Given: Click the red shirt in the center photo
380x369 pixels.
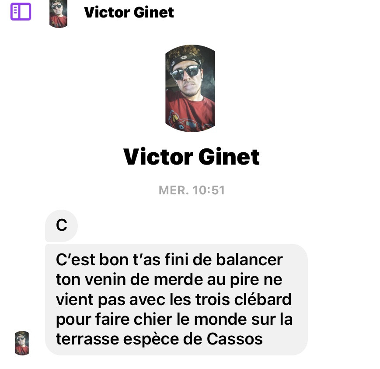Looking at the screenshot, I should (x=190, y=112).
